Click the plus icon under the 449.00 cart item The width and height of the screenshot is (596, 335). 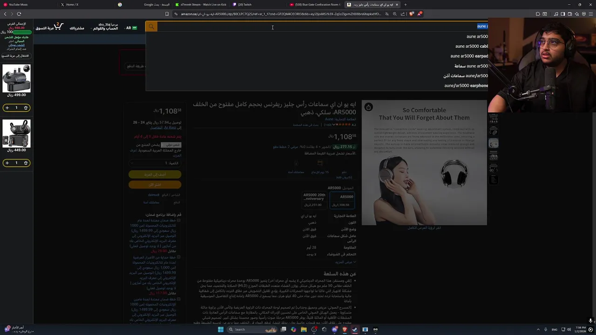7,163
